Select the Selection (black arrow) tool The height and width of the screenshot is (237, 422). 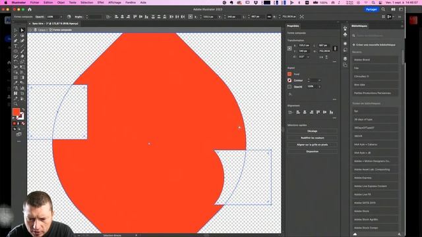point(16,30)
